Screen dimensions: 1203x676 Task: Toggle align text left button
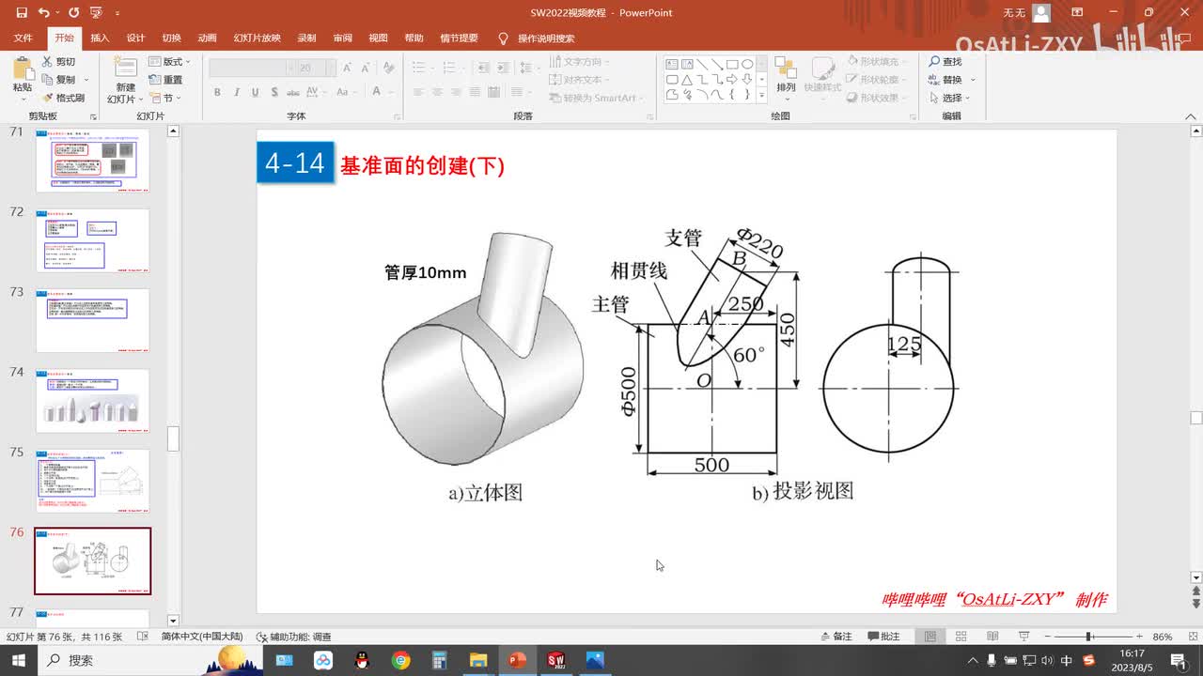point(417,92)
